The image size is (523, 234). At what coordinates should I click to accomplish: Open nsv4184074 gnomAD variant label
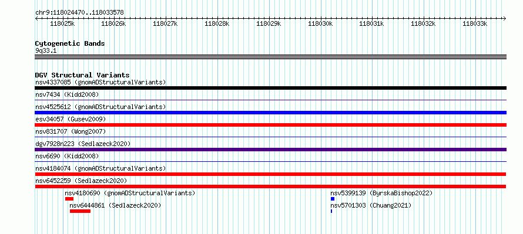pyautogui.click(x=100, y=168)
